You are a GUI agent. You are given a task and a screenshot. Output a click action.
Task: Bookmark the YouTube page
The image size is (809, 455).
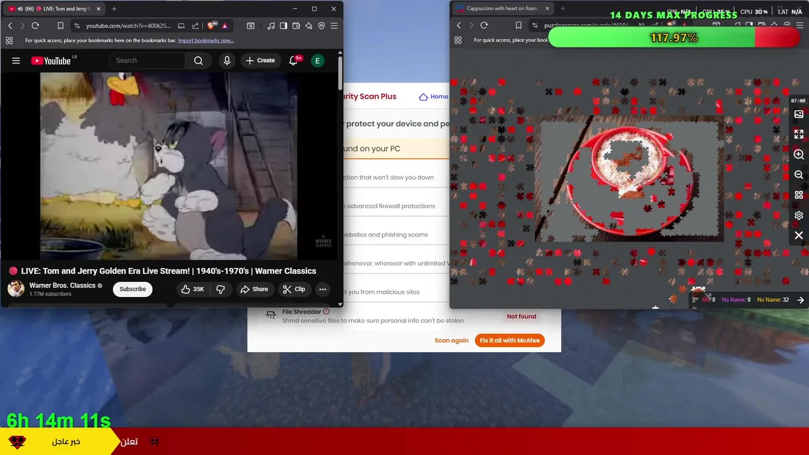click(x=61, y=26)
